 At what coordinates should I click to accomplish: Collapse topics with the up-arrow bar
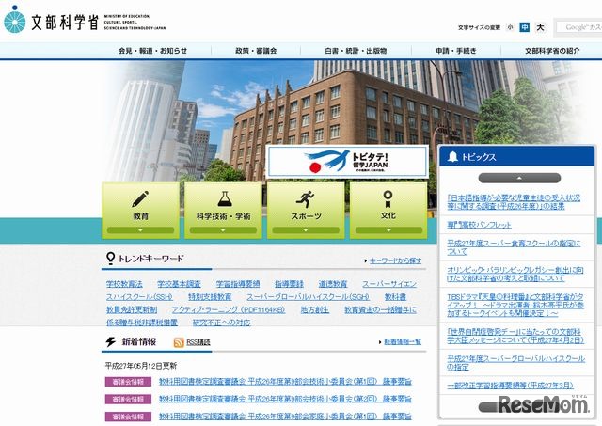pos(519,178)
